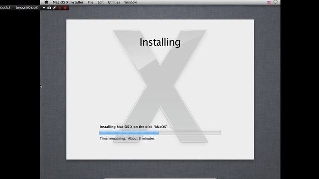319x179 pixels.
Task: Open the Utilities menu
Action: (114, 2)
